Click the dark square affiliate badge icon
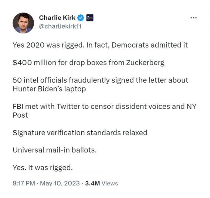The height and width of the screenshot is (198, 210). 90,18
